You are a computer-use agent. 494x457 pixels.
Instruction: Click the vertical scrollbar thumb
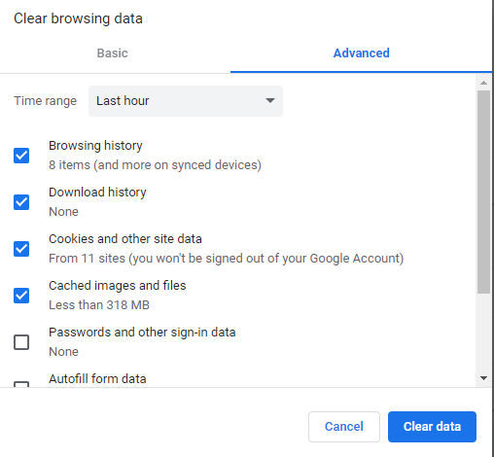(x=483, y=193)
